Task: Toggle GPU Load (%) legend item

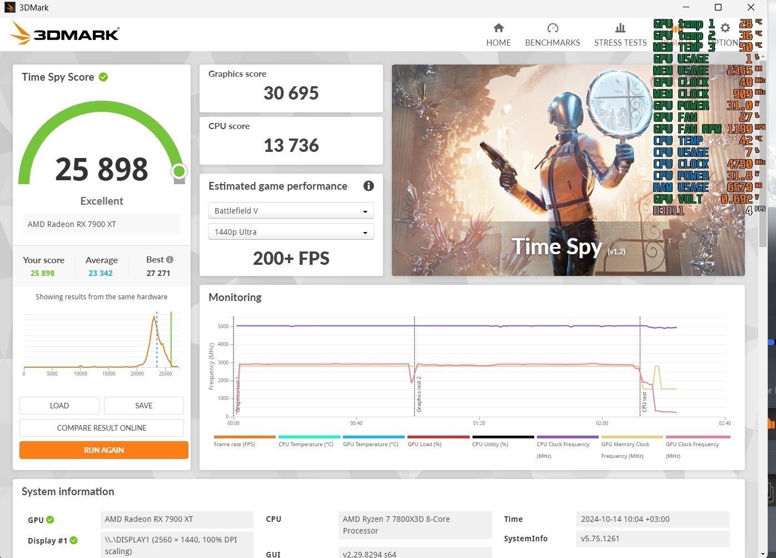Action: pos(438,442)
